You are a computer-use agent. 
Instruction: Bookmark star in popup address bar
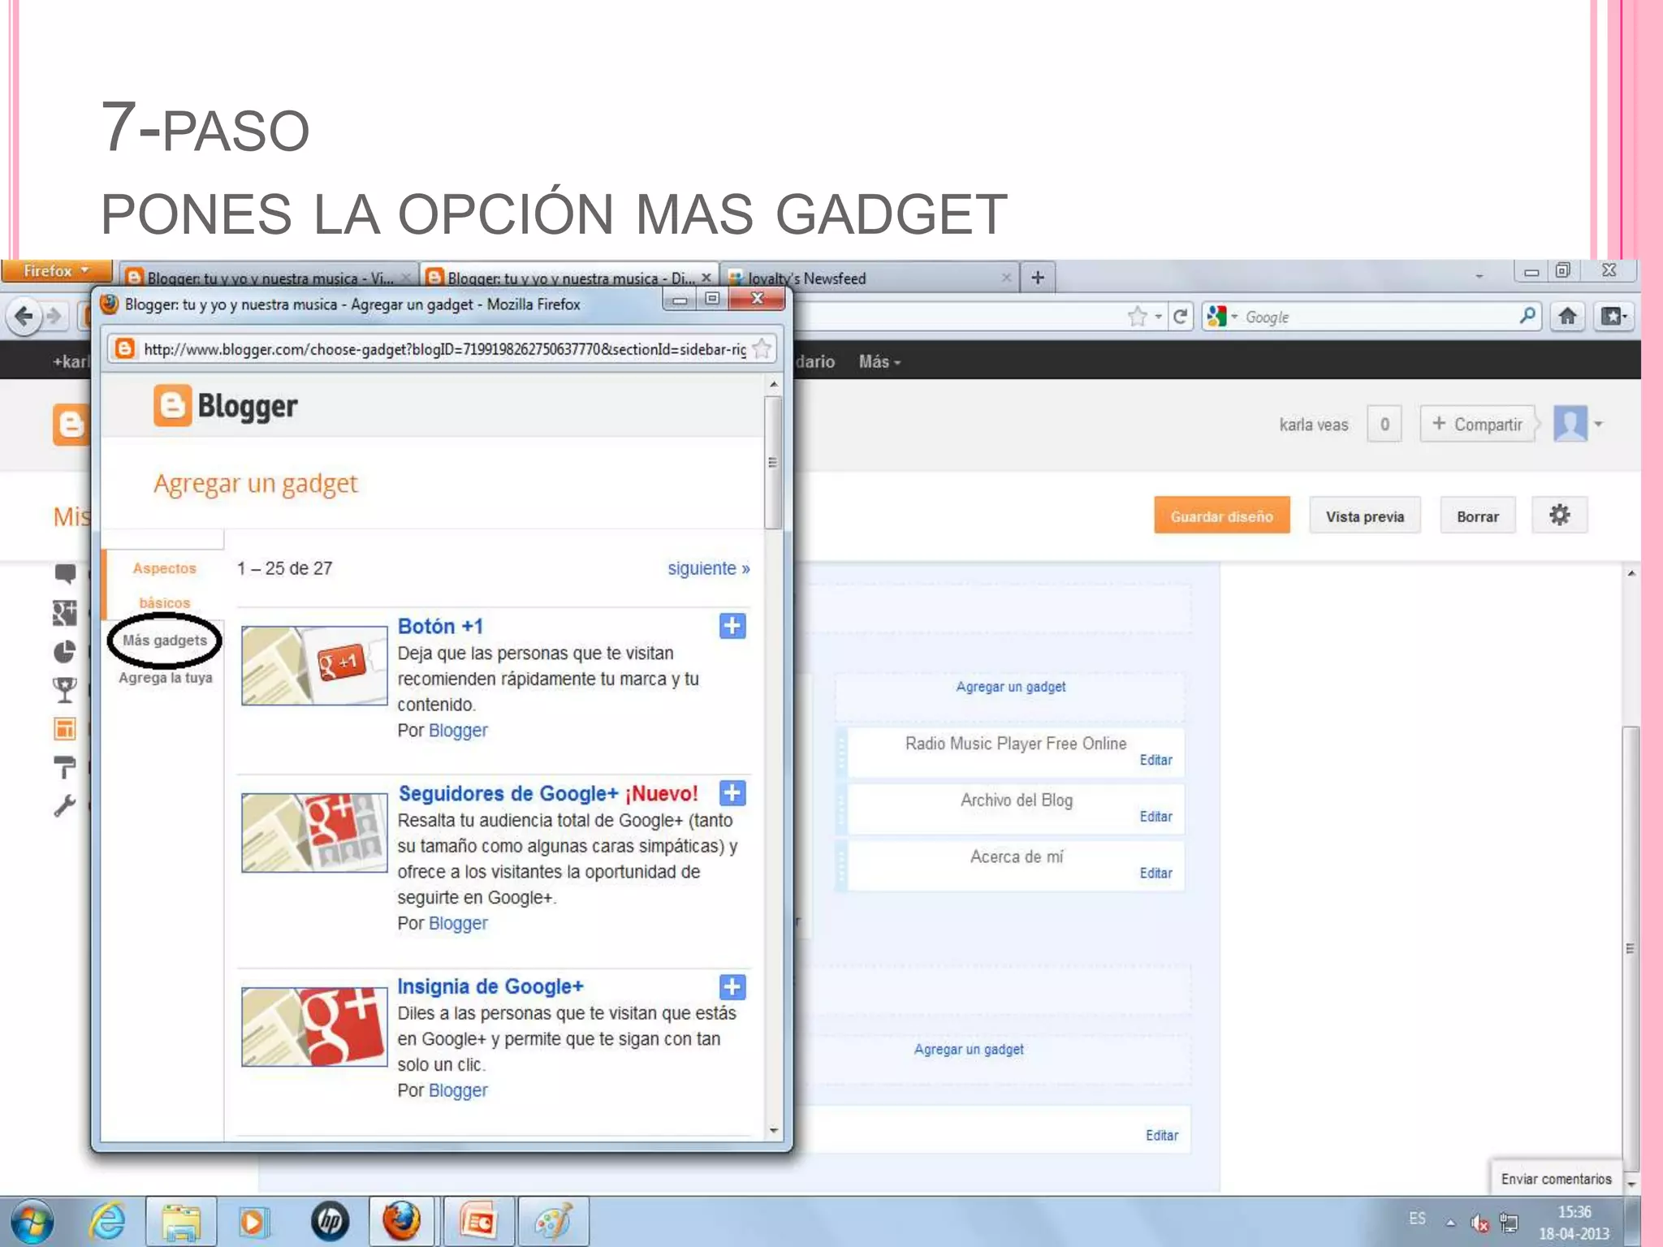pos(762,349)
